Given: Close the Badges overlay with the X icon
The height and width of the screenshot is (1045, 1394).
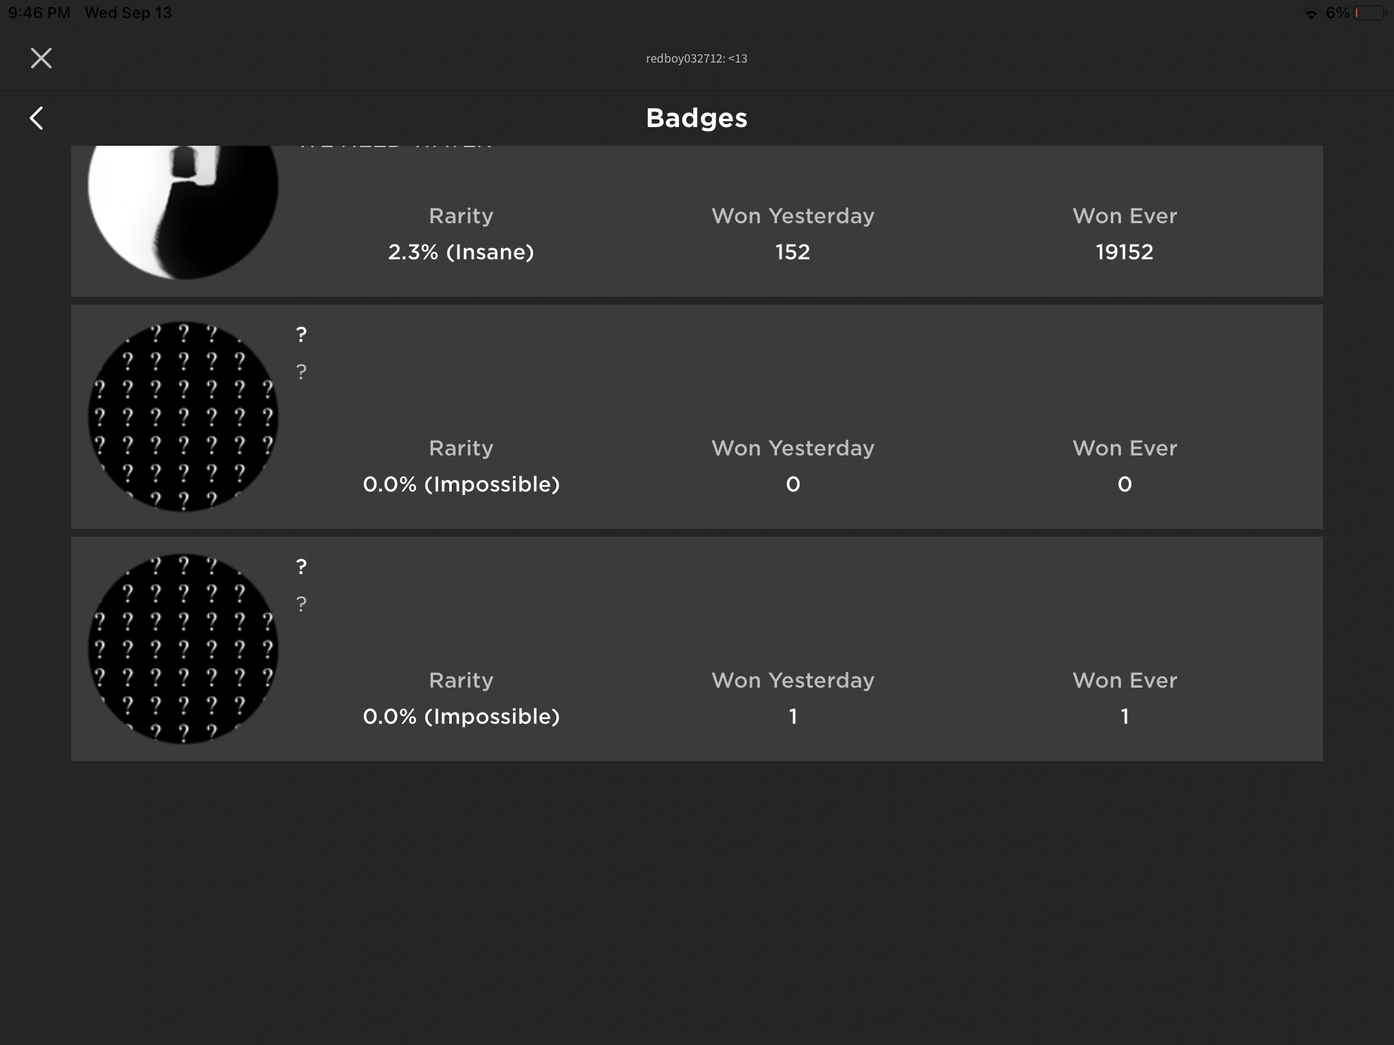Looking at the screenshot, I should coord(41,58).
